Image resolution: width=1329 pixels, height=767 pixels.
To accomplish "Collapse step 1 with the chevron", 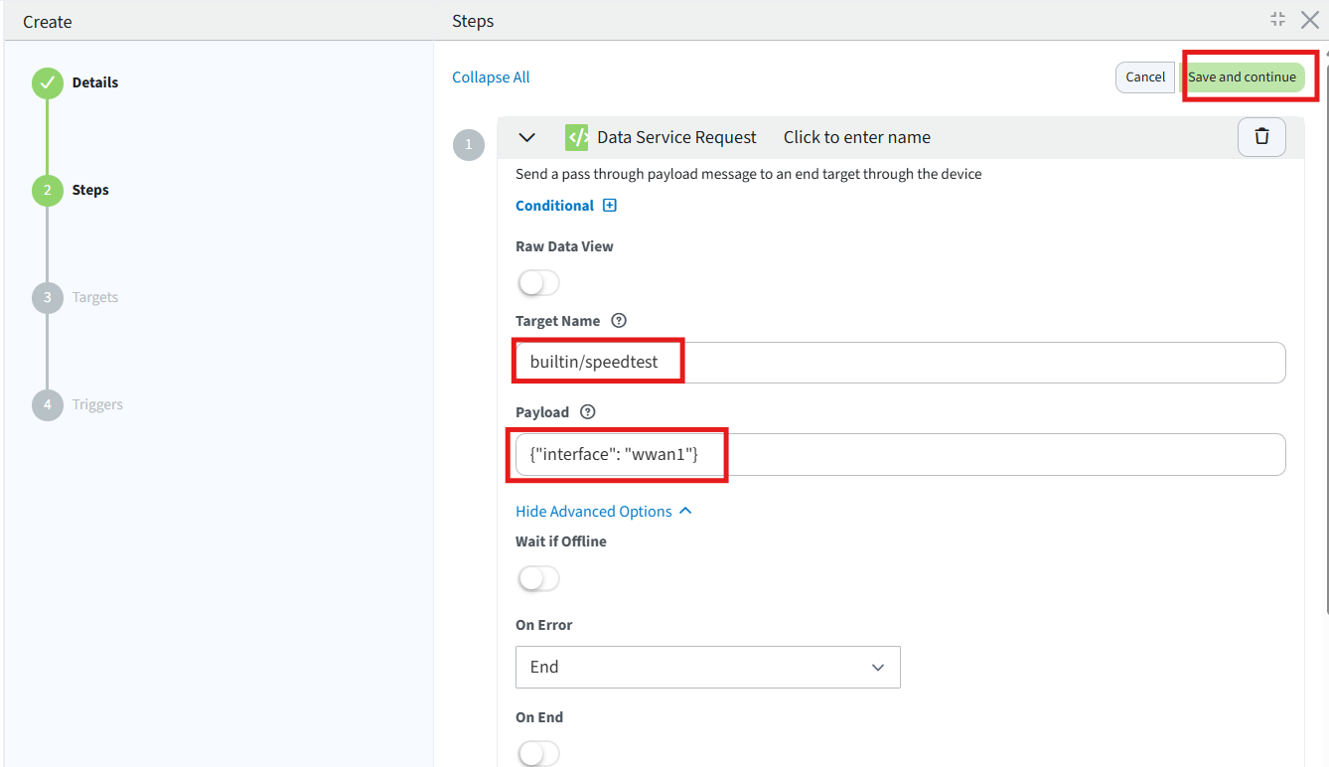I will coord(527,137).
